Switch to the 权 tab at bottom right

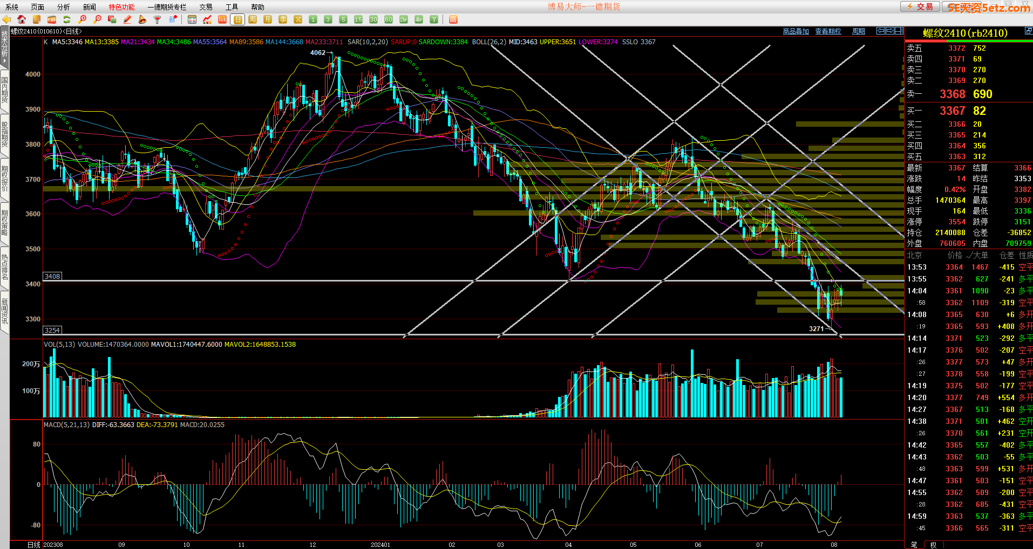click(x=933, y=545)
